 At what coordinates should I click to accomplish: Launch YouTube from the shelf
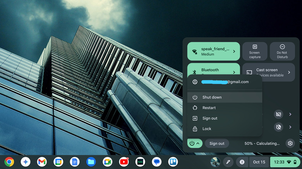[x=124, y=162]
